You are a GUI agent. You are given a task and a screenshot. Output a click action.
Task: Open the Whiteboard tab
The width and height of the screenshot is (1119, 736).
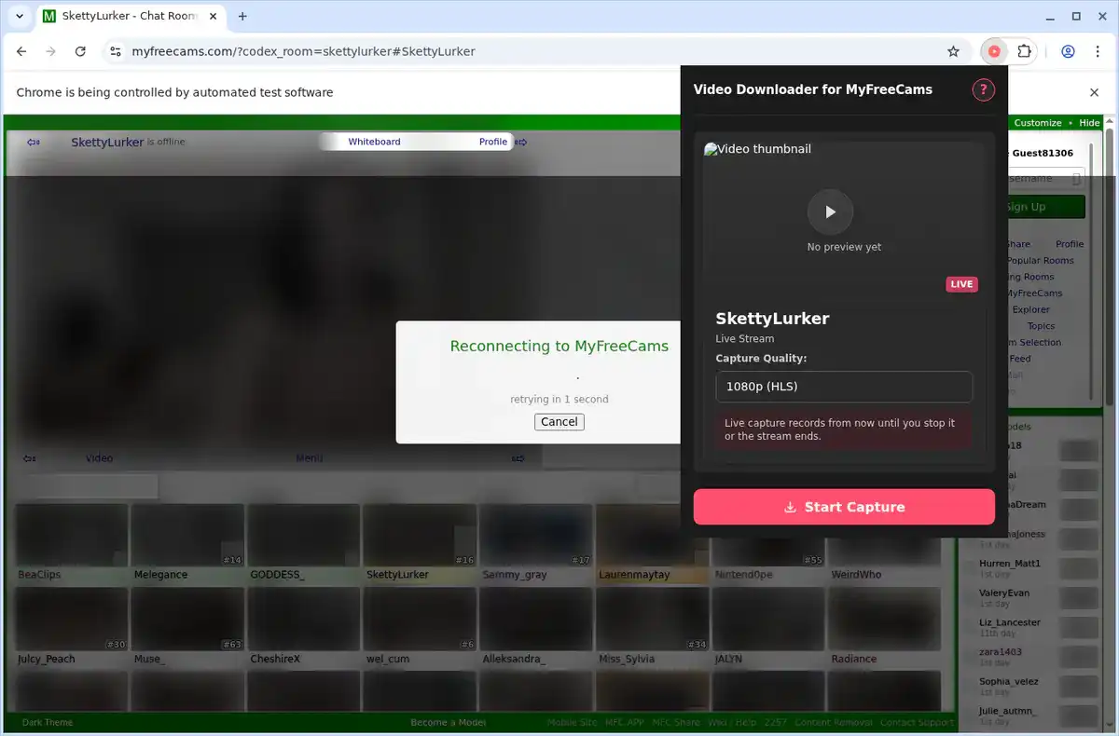tap(374, 142)
